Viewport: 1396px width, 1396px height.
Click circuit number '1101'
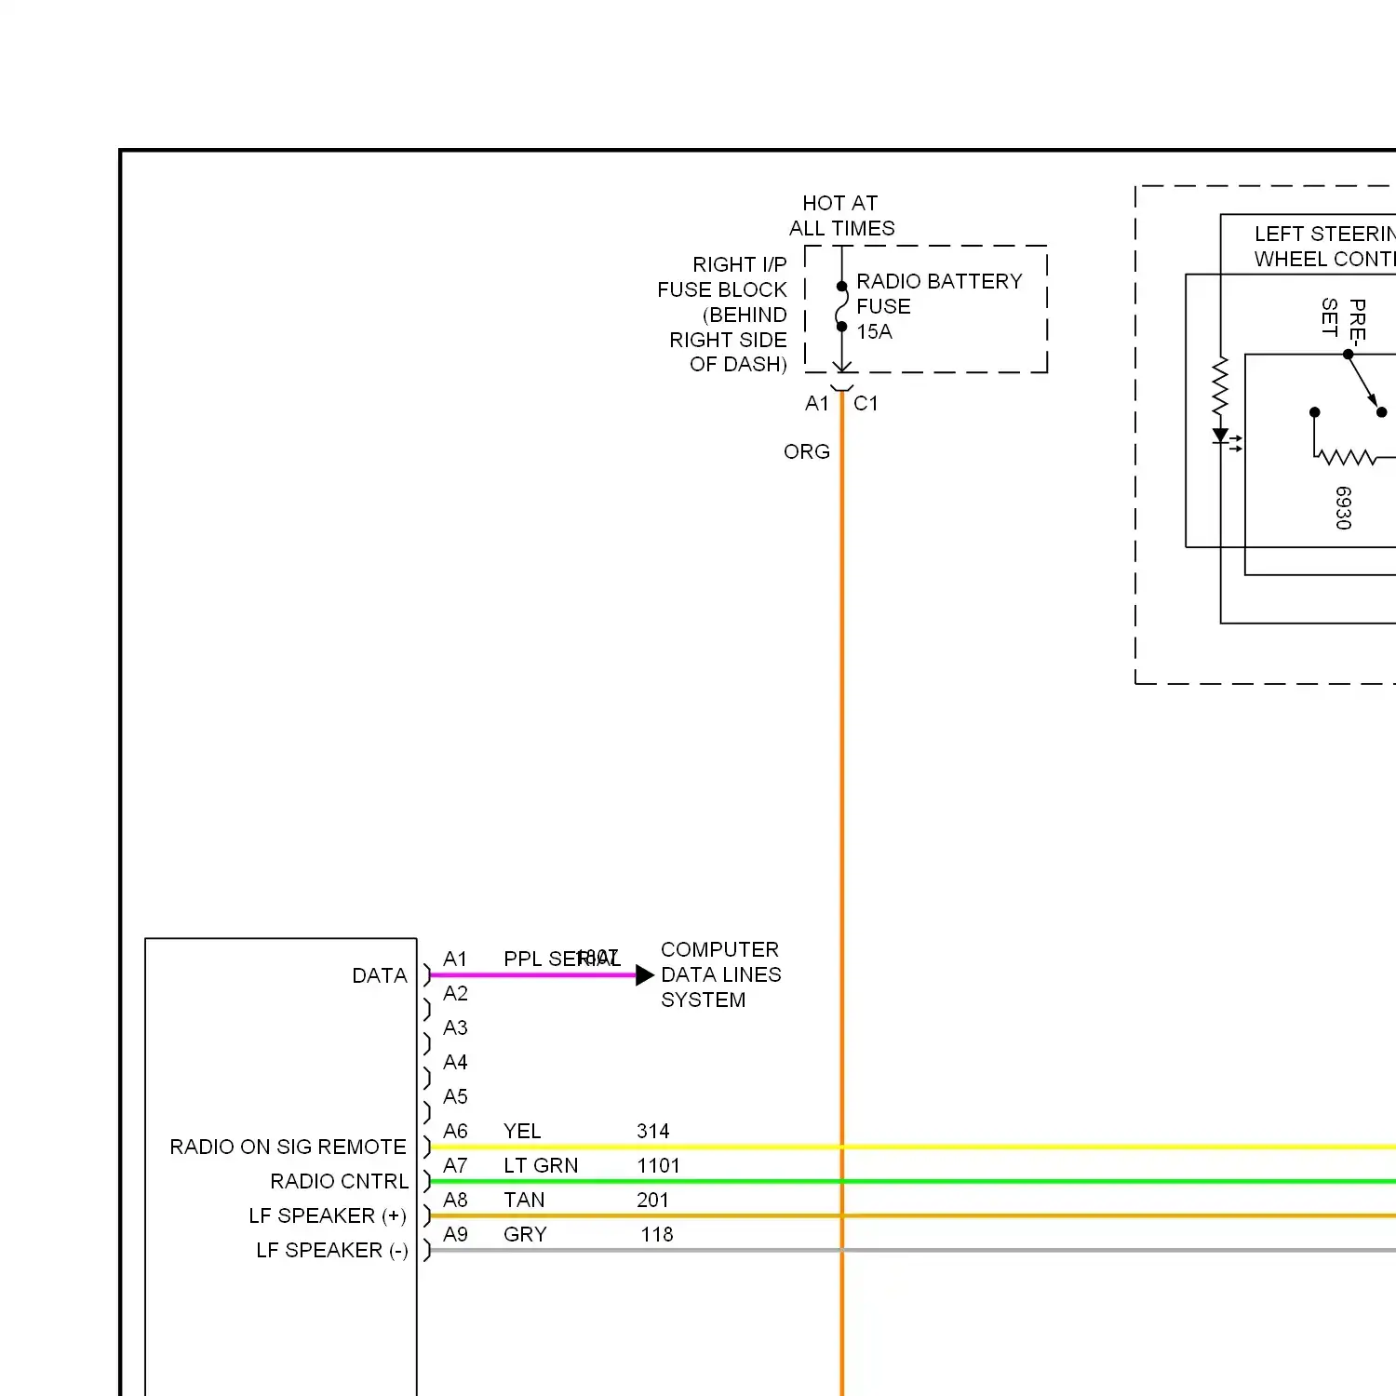click(x=658, y=1165)
